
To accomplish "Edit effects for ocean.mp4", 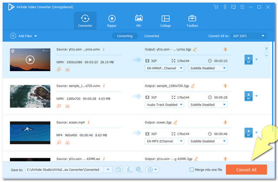I will [x=59, y=143].
